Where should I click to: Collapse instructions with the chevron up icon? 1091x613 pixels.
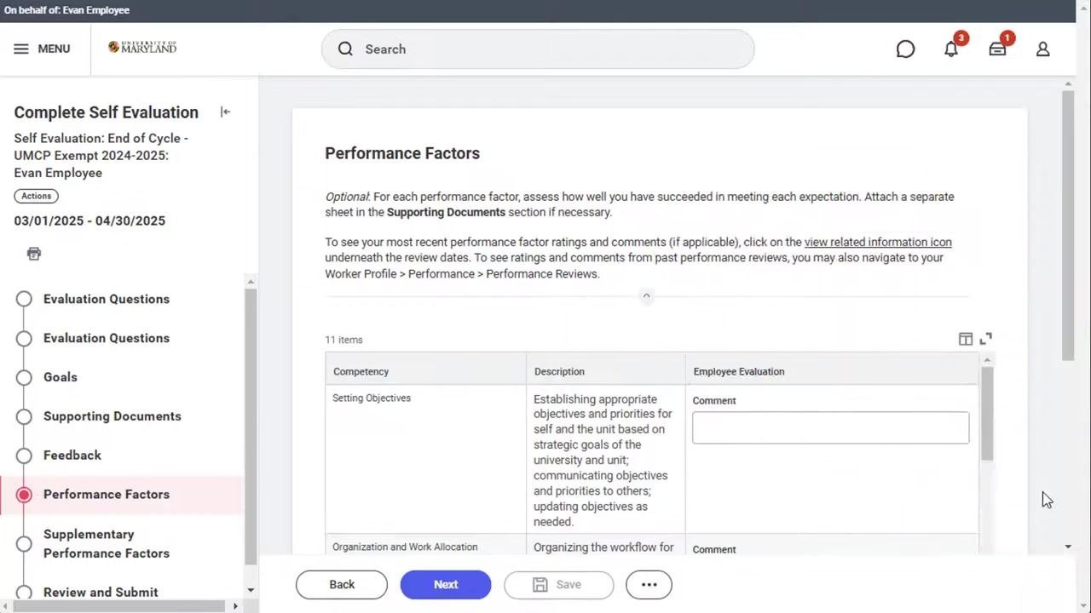point(646,295)
